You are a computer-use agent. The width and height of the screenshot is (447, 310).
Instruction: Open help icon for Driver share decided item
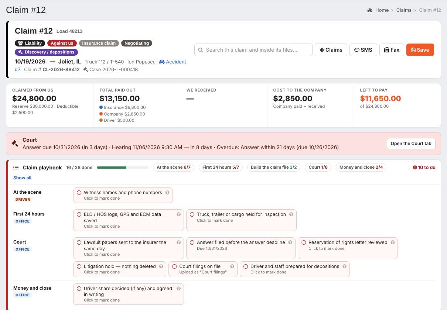point(178,289)
